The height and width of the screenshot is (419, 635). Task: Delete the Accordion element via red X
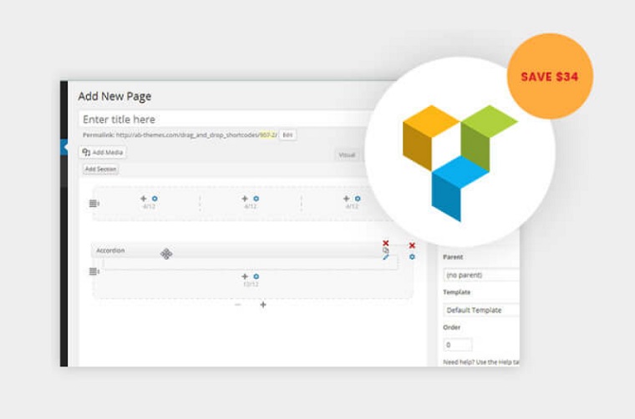pos(385,243)
